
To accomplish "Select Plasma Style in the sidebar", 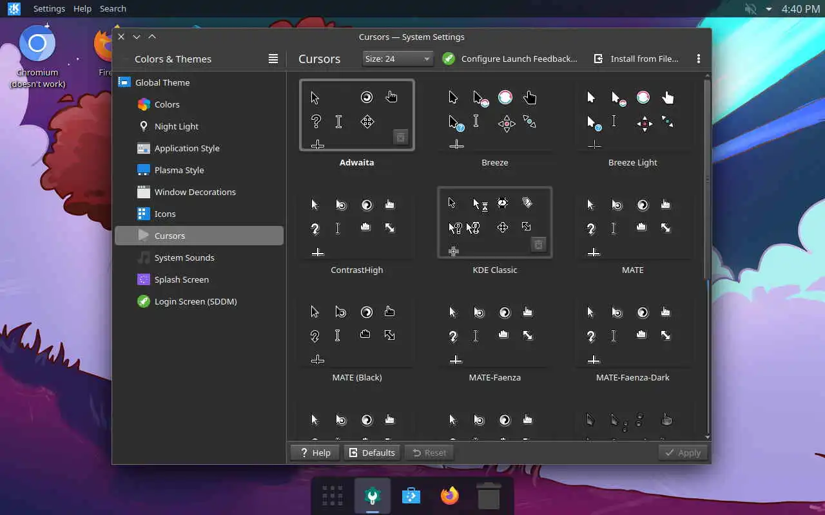I will tap(199, 170).
